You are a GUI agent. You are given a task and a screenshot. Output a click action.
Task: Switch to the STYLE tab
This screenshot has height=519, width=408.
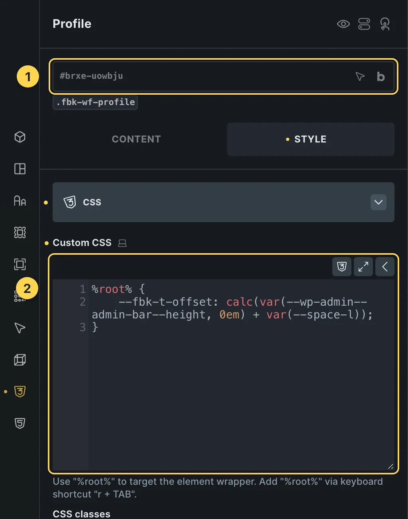tap(310, 139)
